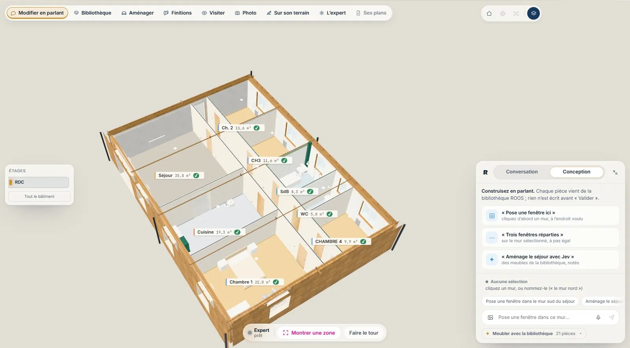Select the Ch. 2 11,6 m² label

click(x=241, y=128)
